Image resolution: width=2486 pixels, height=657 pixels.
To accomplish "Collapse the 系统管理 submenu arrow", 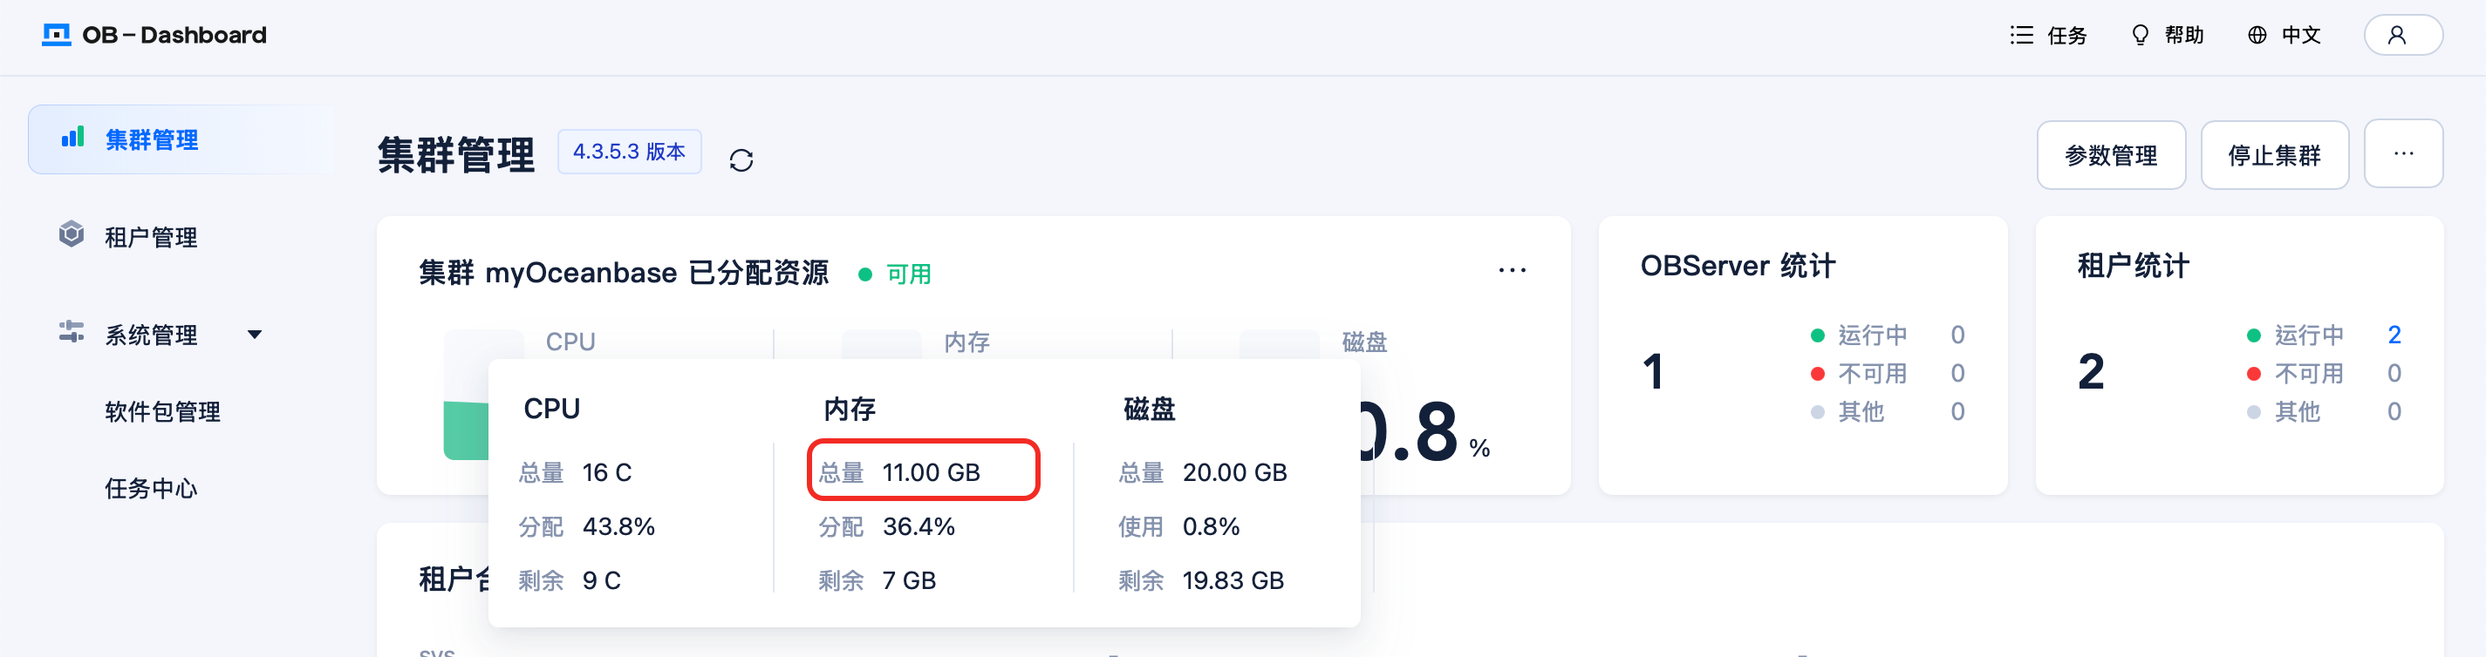I will coord(255,335).
